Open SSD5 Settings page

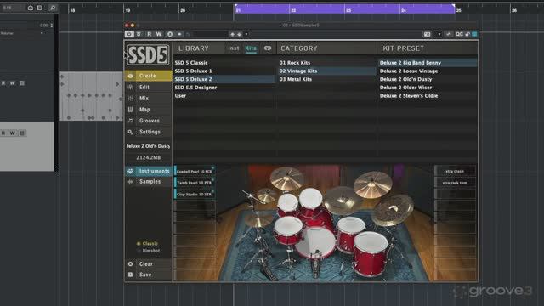click(x=149, y=132)
